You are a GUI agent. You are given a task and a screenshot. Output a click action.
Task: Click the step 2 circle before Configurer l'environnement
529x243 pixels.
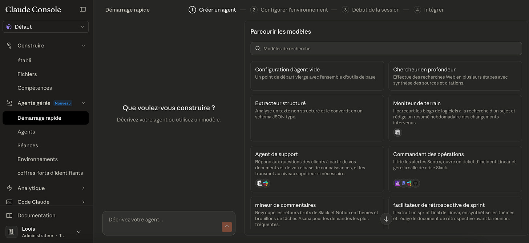pyautogui.click(x=254, y=10)
